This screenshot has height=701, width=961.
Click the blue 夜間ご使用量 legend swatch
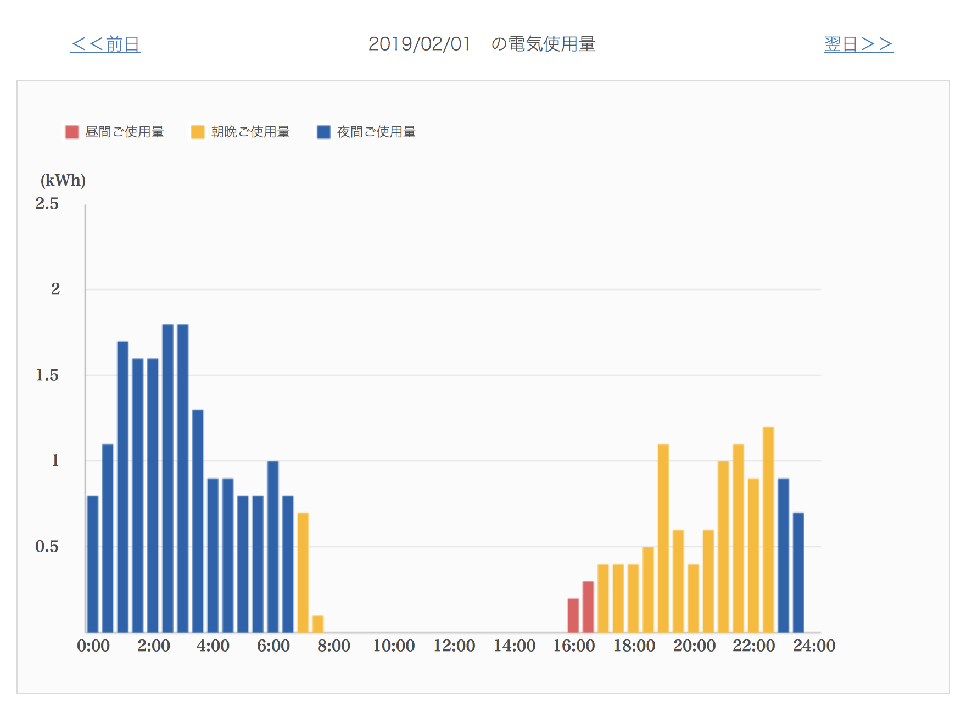[324, 132]
